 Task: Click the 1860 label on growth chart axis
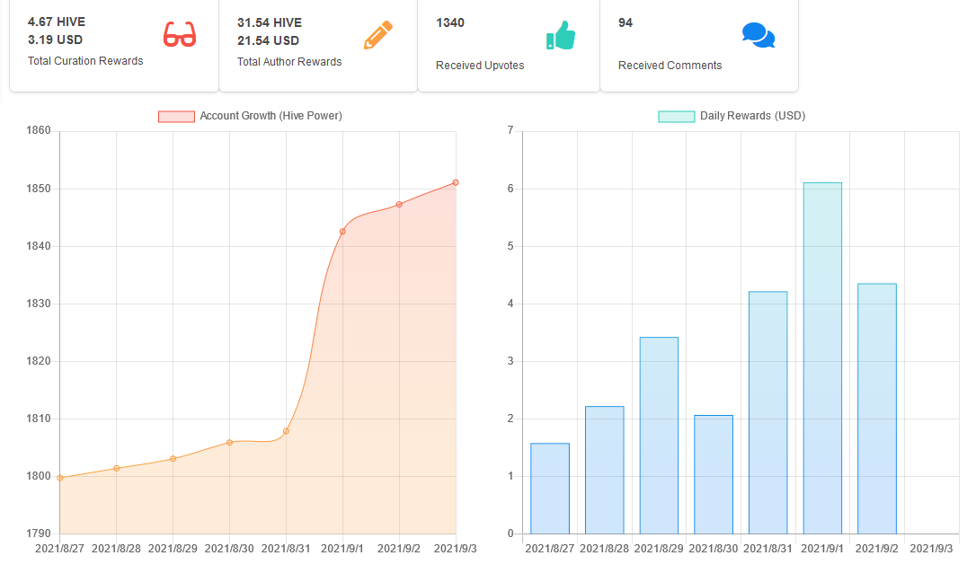tap(39, 130)
